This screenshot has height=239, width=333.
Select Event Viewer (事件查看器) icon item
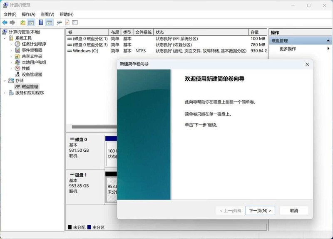coord(17,50)
